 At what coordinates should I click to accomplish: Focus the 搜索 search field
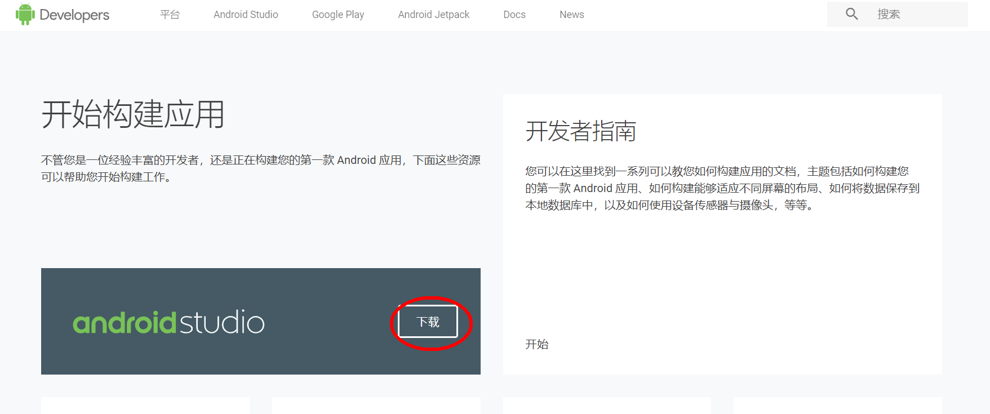tap(898, 14)
